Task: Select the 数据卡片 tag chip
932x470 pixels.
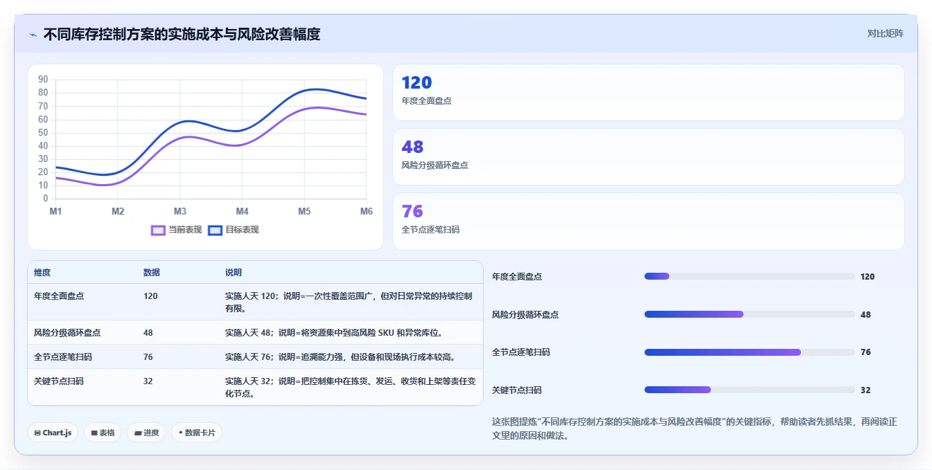Action: tap(197, 433)
